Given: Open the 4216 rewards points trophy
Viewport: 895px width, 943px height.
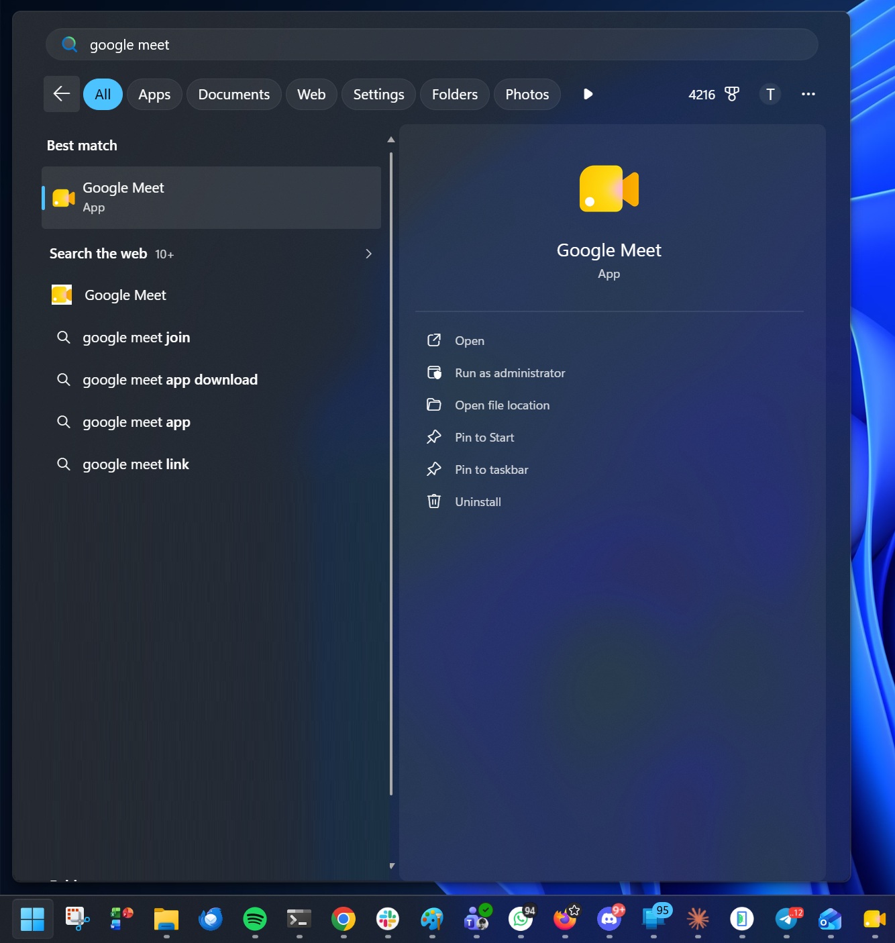Looking at the screenshot, I should pos(714,94).
